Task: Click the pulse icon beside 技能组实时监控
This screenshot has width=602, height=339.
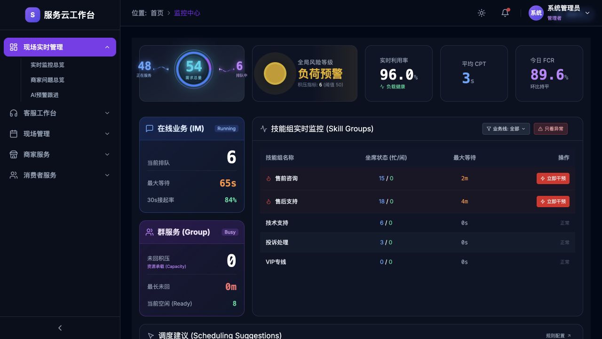Action: click(263, 129)
